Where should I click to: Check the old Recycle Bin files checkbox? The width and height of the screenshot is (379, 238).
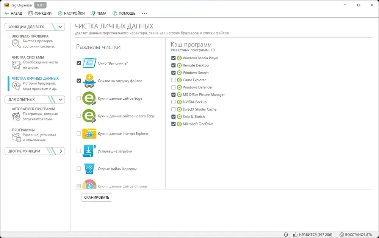coord(79,168)
